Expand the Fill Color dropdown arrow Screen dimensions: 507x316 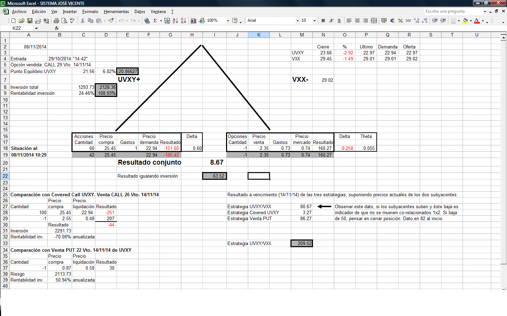pyautogui.click(x=471, y=21)
